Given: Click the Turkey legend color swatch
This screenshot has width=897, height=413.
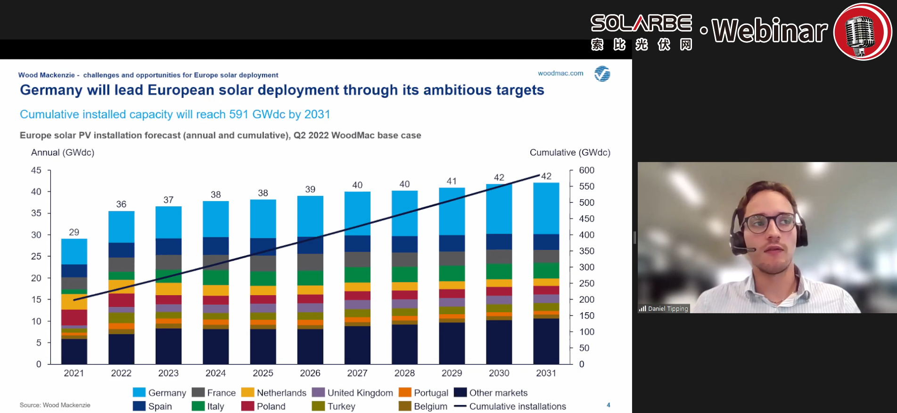Looking at the screenshot, I should [x=318, y=406].
